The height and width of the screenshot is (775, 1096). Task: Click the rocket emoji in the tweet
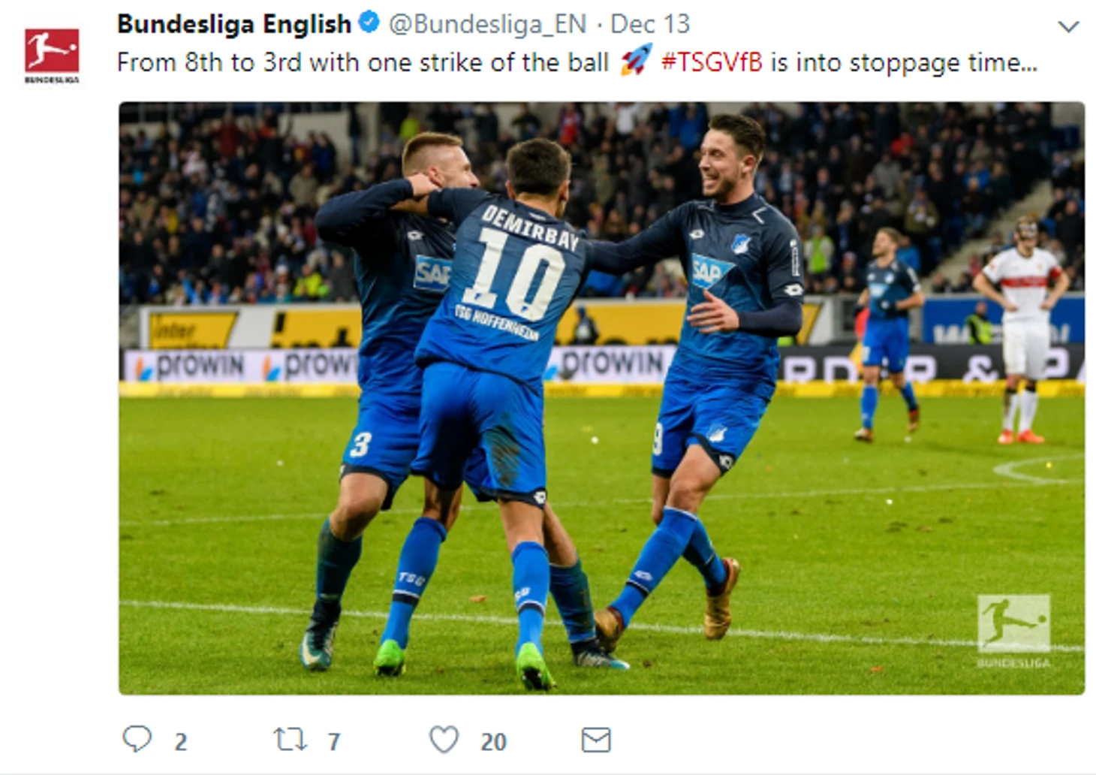point(635,60)
